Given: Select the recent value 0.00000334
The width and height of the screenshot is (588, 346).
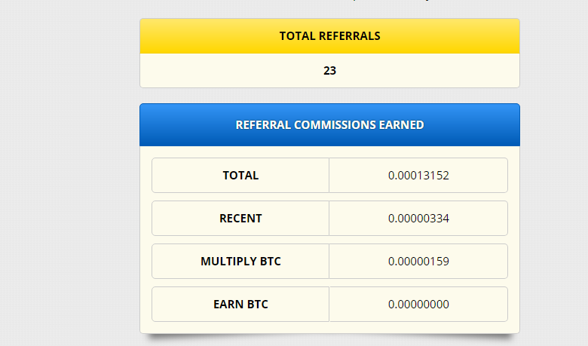Looking at the screenshot, I should click(x=418, y=218).
